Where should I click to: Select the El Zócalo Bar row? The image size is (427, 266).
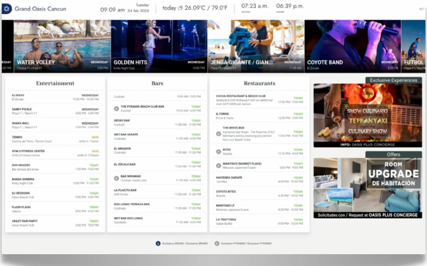pyautogui.click(x=157, y=164)
